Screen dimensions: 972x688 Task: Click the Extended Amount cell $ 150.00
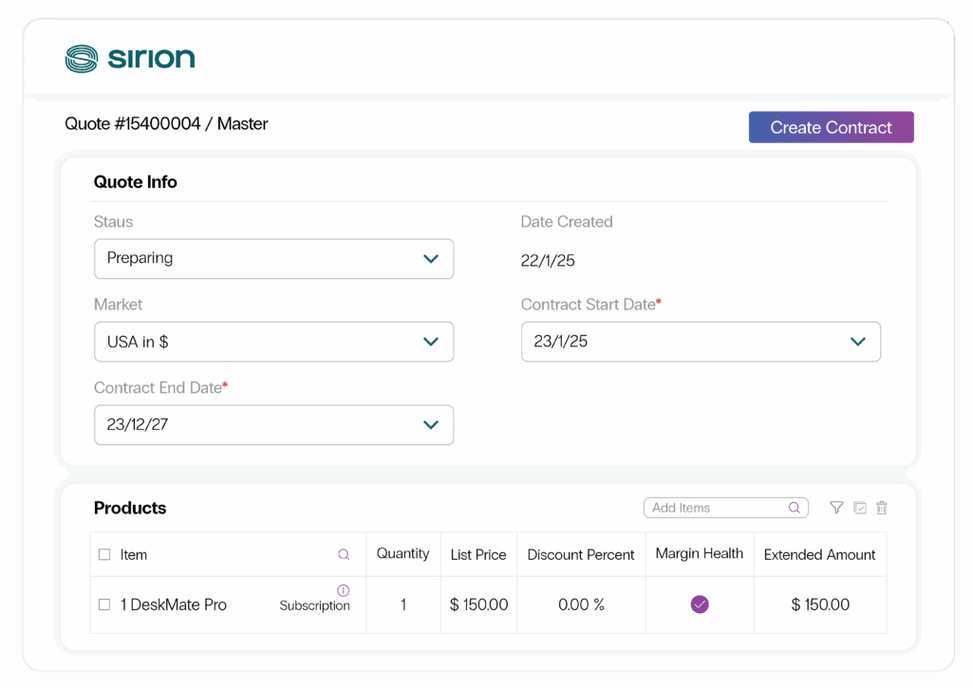820,604
